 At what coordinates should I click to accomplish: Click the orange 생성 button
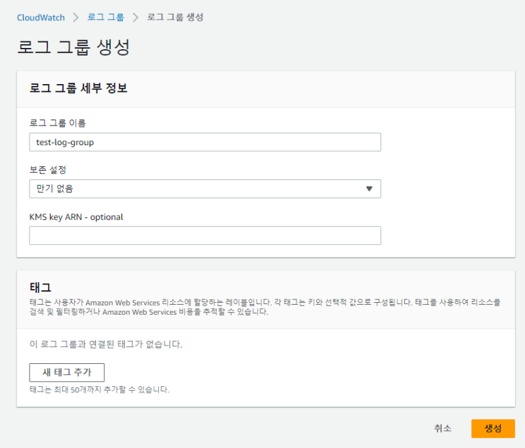[x=493, y=428]
